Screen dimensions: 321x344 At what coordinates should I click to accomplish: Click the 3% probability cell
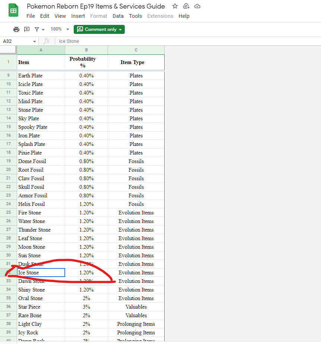pos(86,307)
